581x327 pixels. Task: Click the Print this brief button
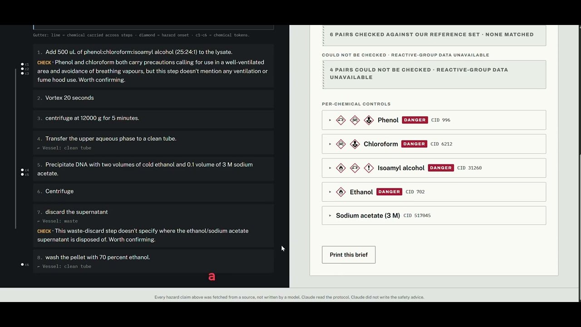pyautogui.click(x=349, y=255)
